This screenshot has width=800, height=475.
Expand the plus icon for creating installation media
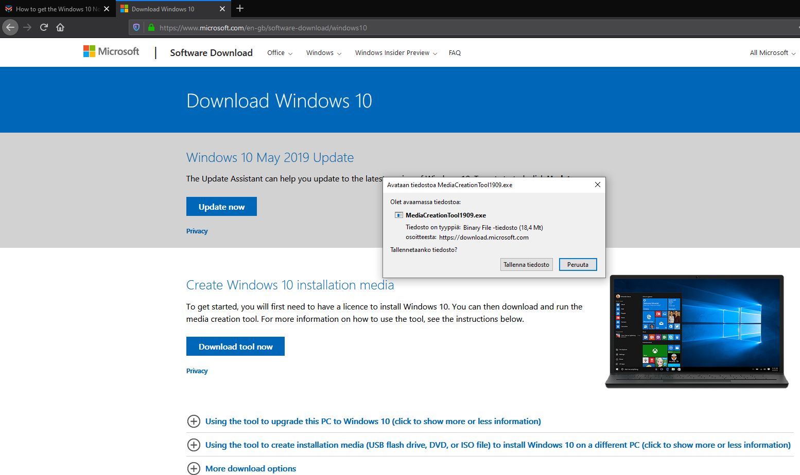click(194, 445)
